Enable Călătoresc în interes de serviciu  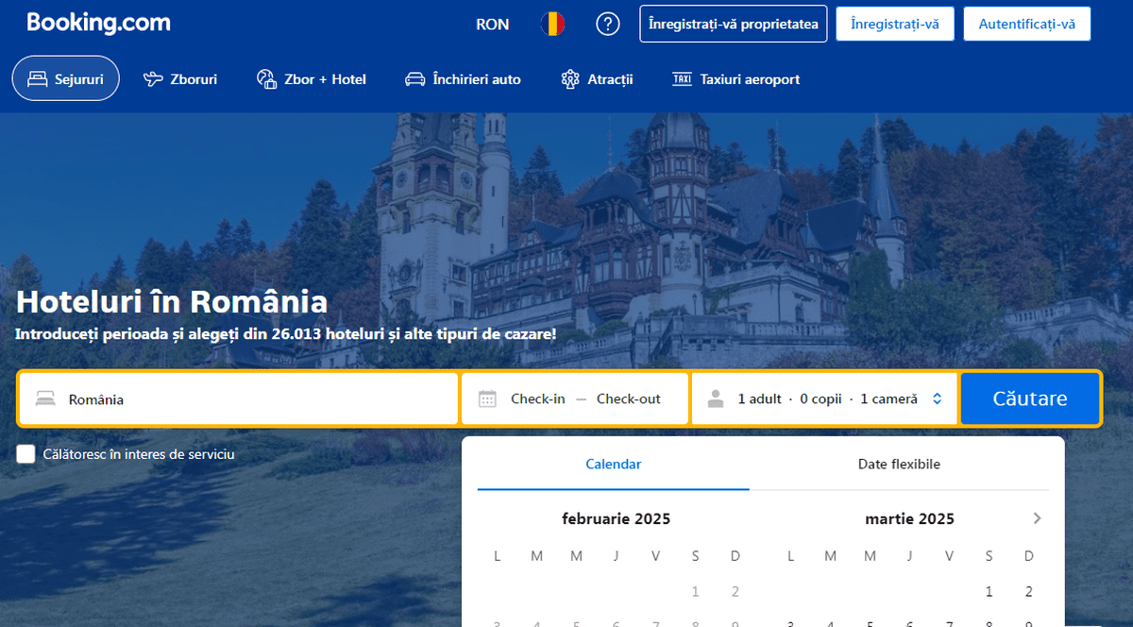[x=25, y=455]
